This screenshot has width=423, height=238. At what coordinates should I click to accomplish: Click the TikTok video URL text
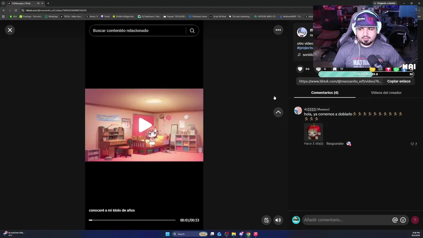[340, 81]
